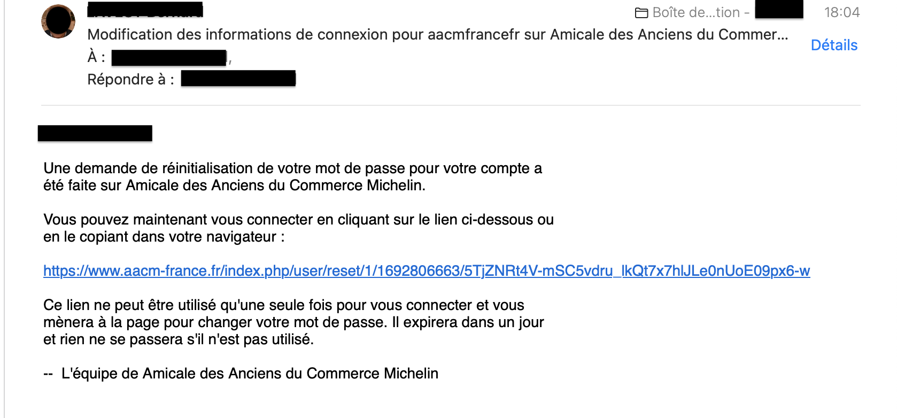Click the "L'équipe de Amicale" signature line
Image resolution: width=897 pixels, height=418 pixels.
point(241,374)
